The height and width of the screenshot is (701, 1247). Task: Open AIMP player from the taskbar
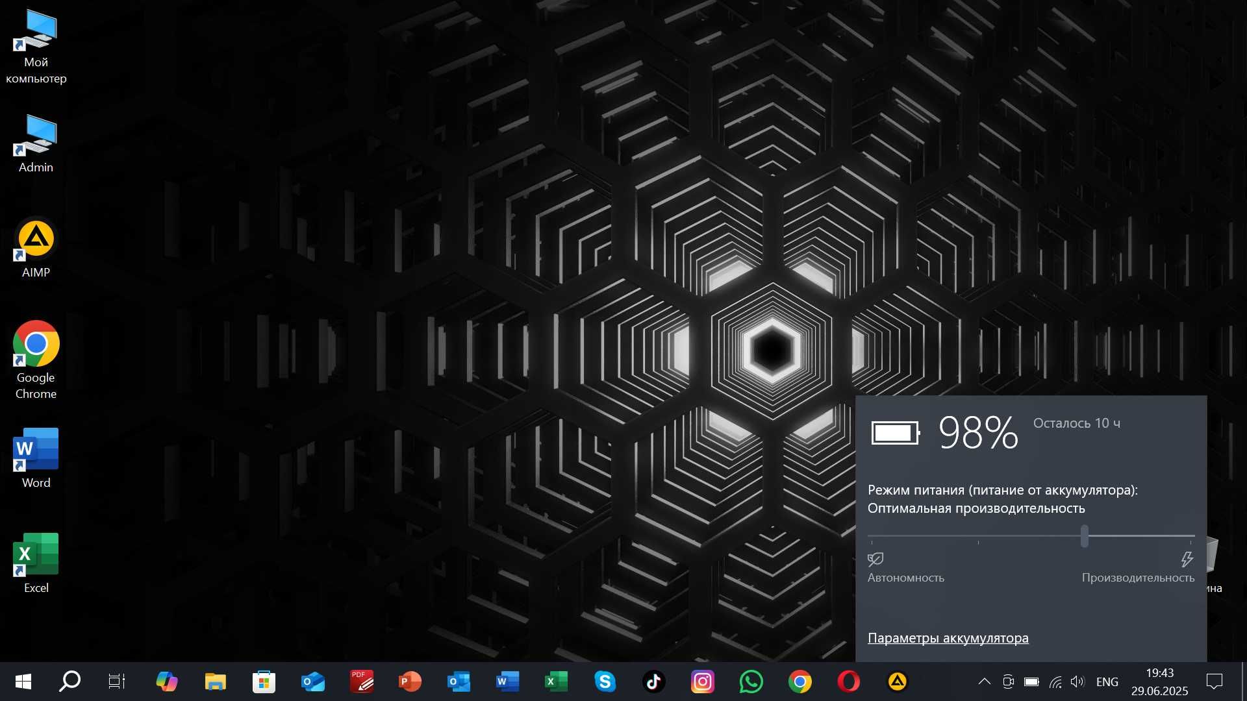coord(898,682)
